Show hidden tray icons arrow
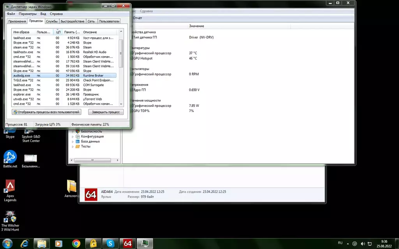 tap(348, 244)
